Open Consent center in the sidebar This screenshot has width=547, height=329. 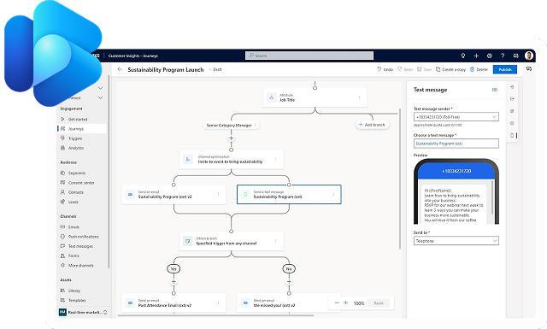pyautogui.click(x=81, y=183)
